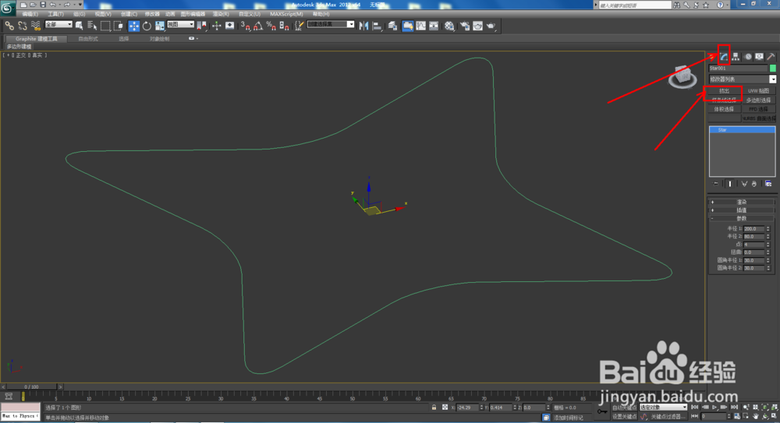This screenshot has width=780, height=423.
Task: Click the 半径 1 value field
Action: [753, 229]
